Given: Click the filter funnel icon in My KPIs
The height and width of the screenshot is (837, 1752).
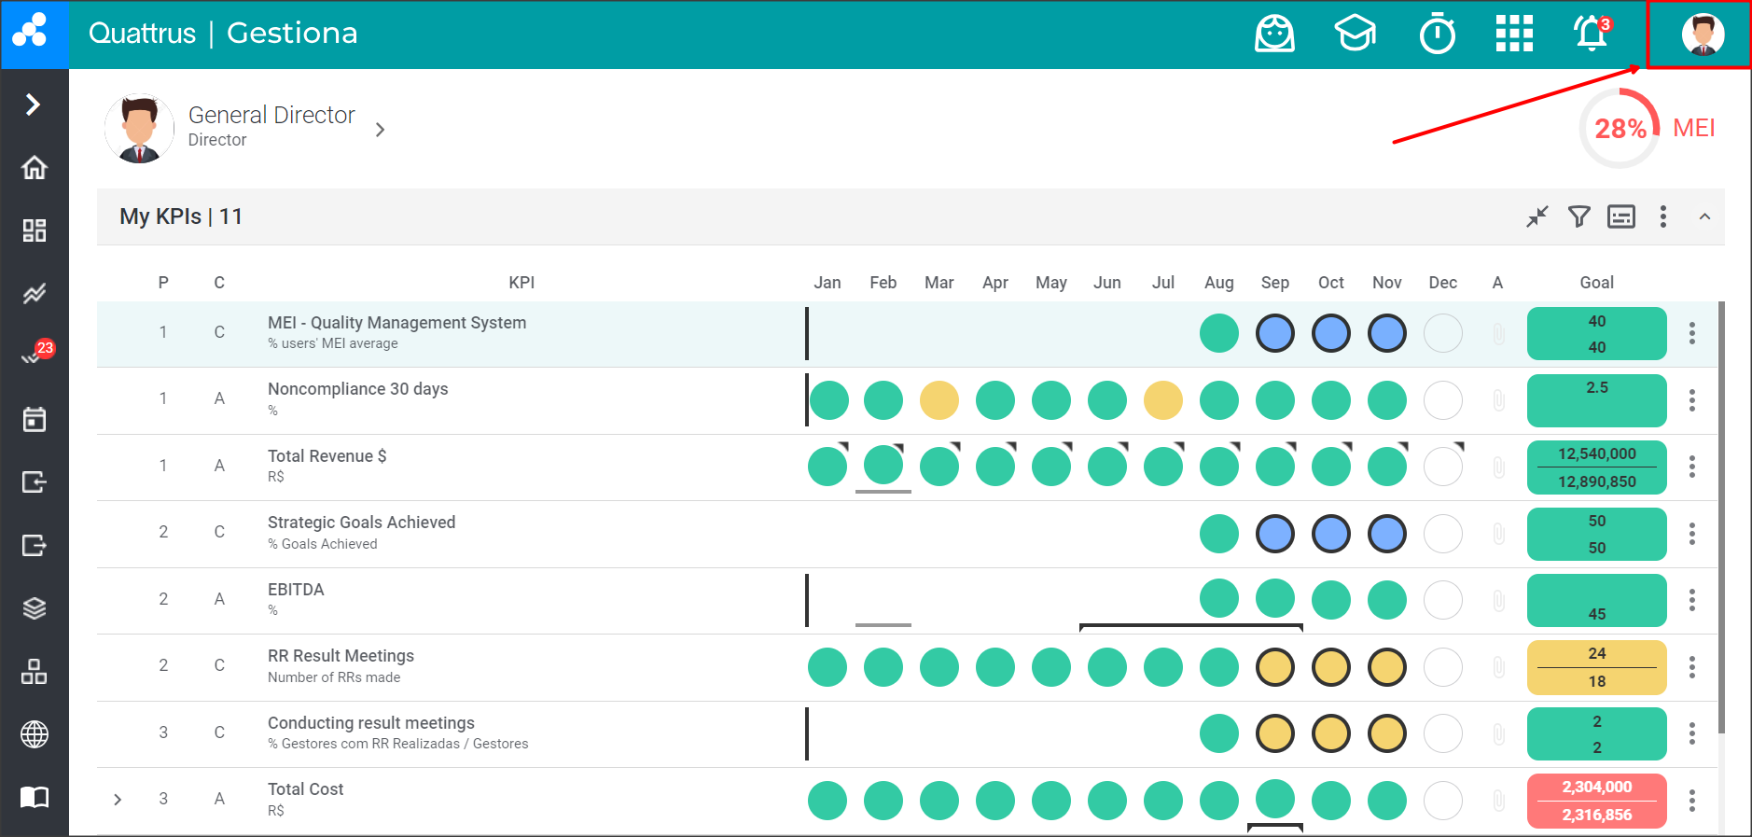Looking at the screenshot, I should [x=1578, y=216].
